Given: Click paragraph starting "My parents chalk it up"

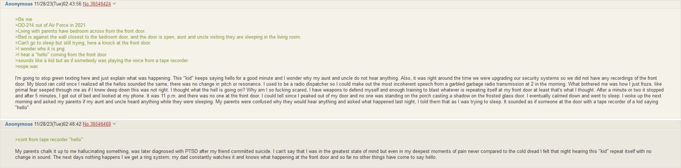Looking at the screenshot, I should pos(333,154).
